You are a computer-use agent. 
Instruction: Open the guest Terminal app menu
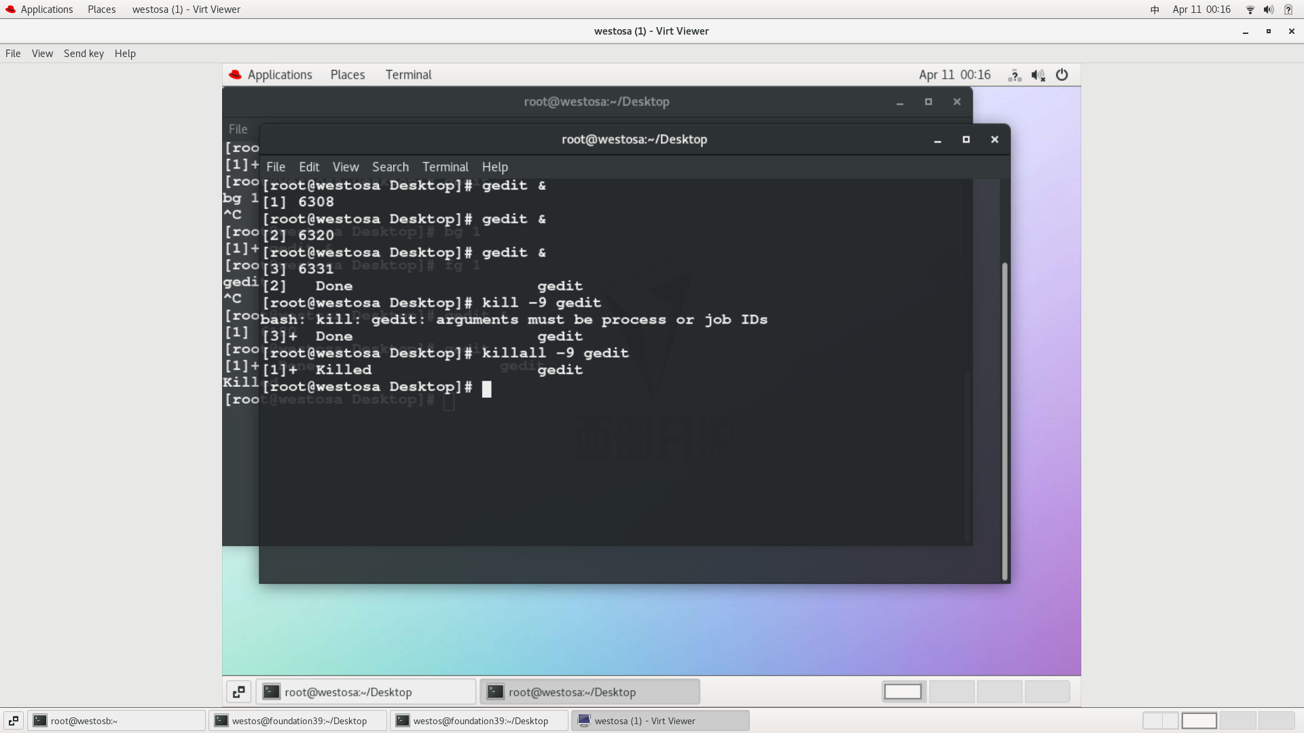[x=408, y=75]
